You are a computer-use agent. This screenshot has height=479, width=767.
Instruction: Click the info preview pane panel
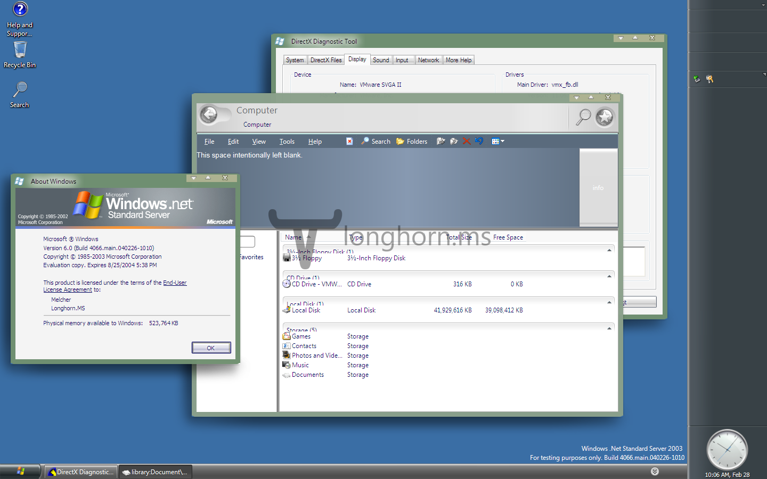click(598, 188)
